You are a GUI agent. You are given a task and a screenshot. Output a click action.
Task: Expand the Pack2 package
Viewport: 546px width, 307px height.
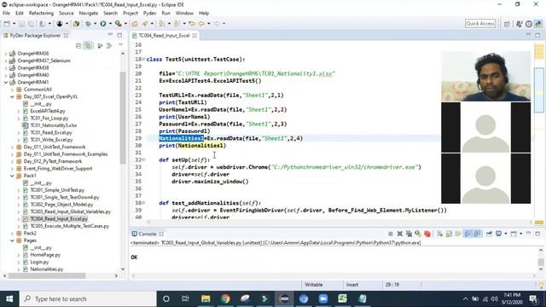[x=12, y=233]
